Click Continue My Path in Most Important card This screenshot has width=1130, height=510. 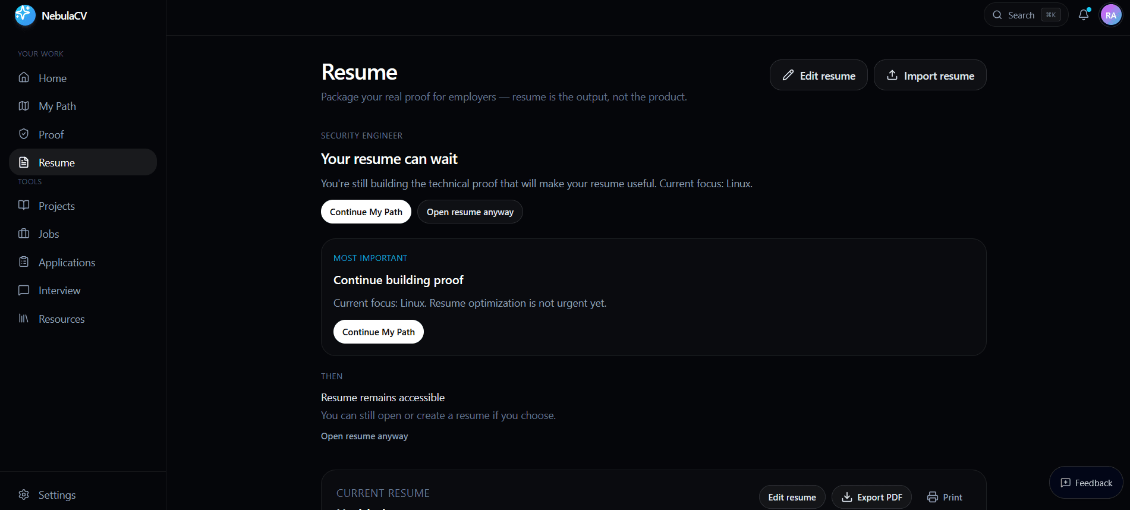(379, 332)
